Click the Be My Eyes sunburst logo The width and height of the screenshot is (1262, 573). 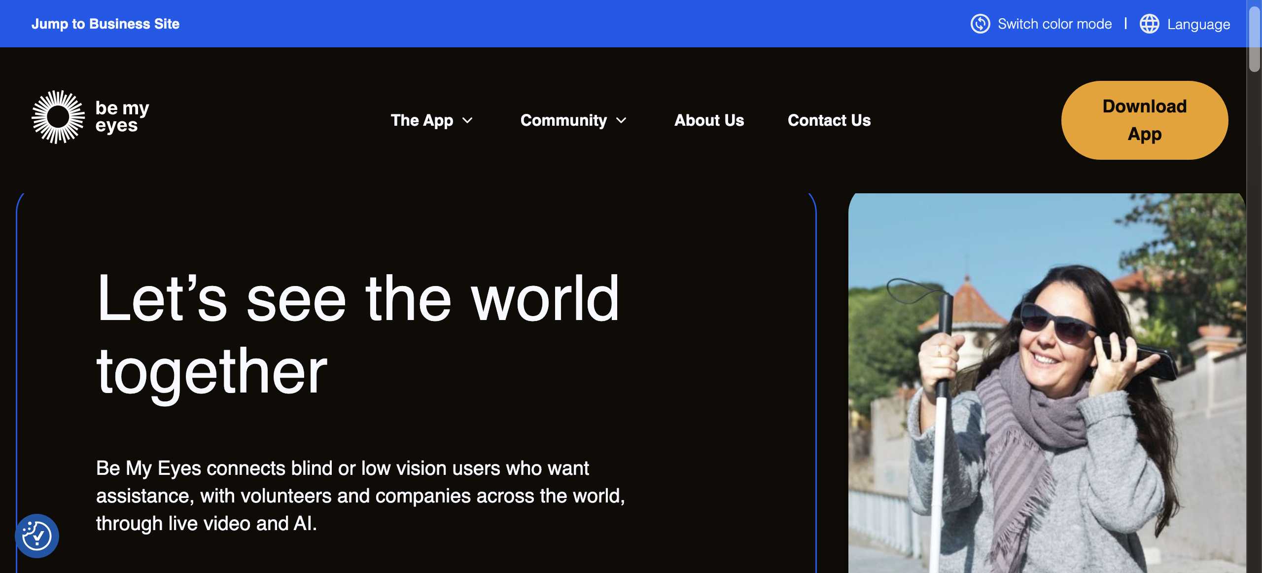(58, 117)
